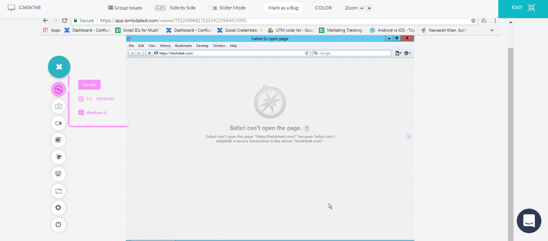Viewport: 548px width, 241px height.
Task: Click the camera screenshot icon
Action: pos(58,106)
